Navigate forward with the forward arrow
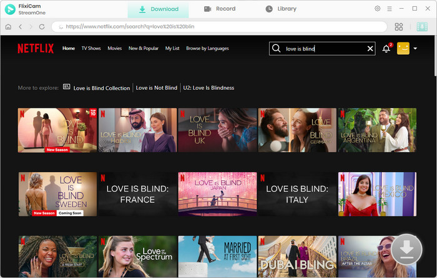 click(x=31, y=27)
